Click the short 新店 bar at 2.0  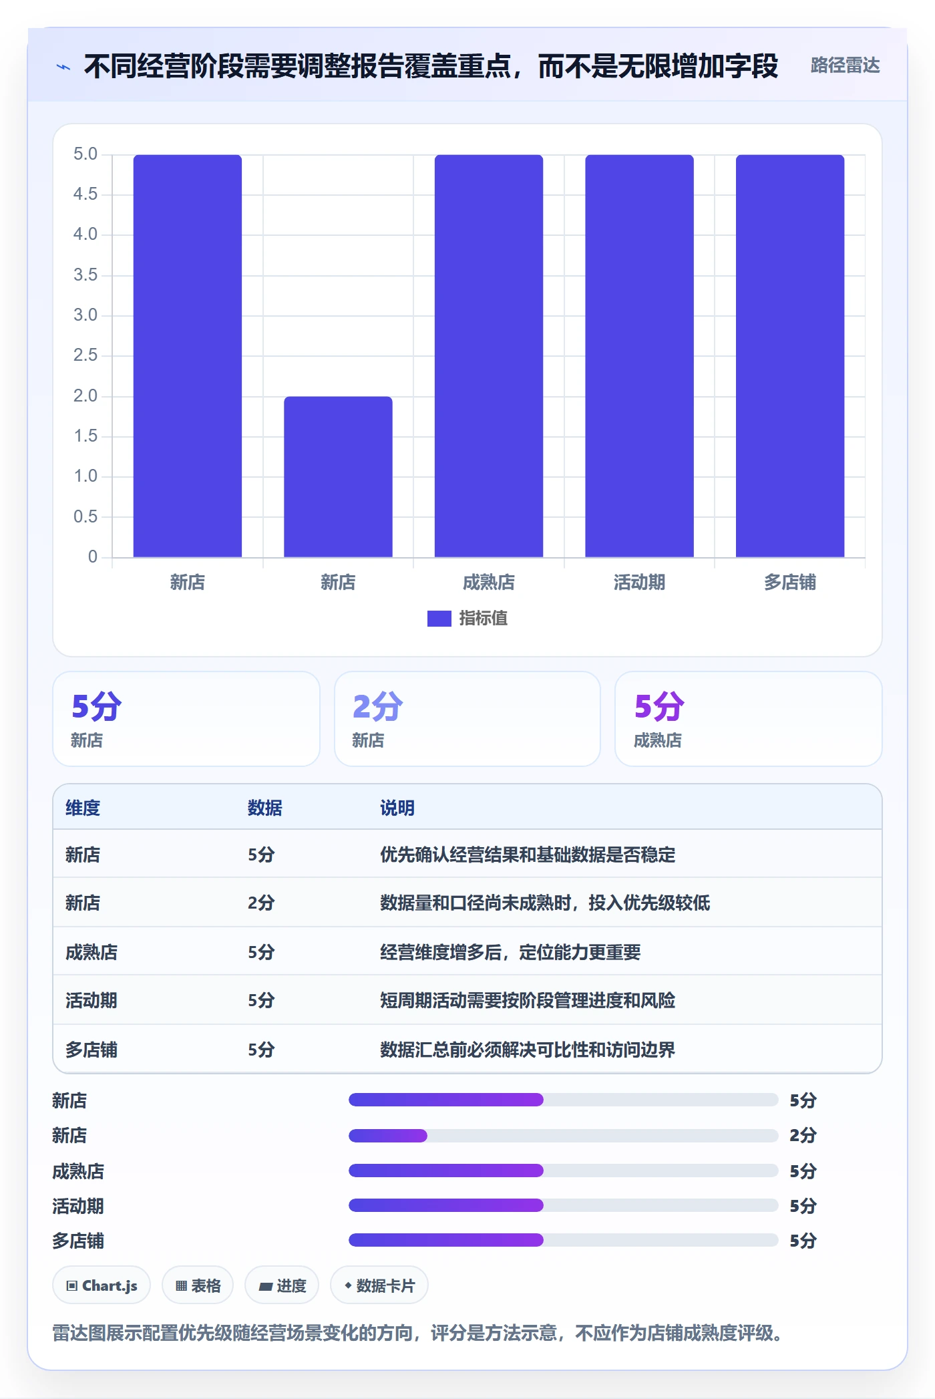point(338,476)
